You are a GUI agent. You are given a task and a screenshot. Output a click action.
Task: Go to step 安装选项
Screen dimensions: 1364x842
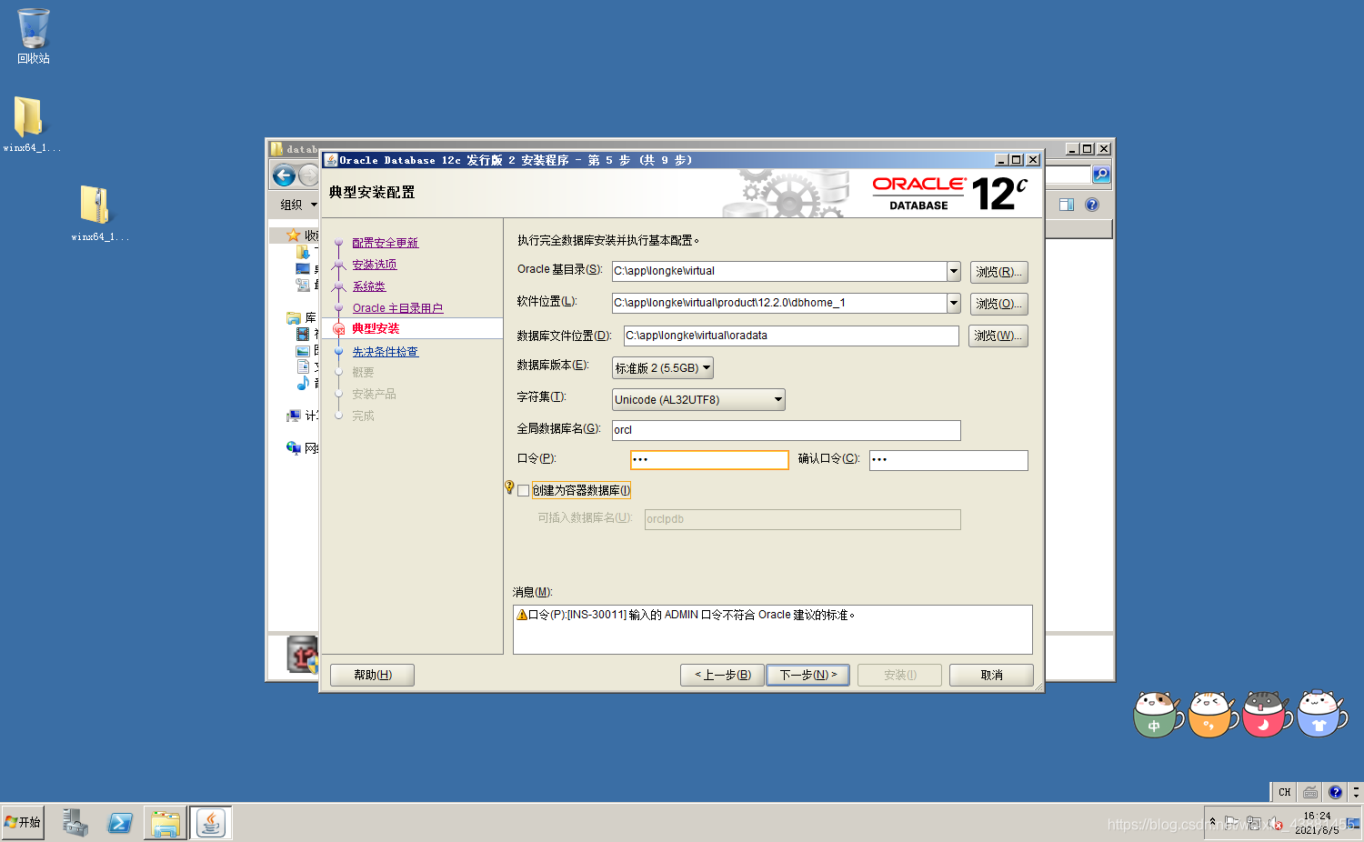pyautogui.click(x=375, y=265)
